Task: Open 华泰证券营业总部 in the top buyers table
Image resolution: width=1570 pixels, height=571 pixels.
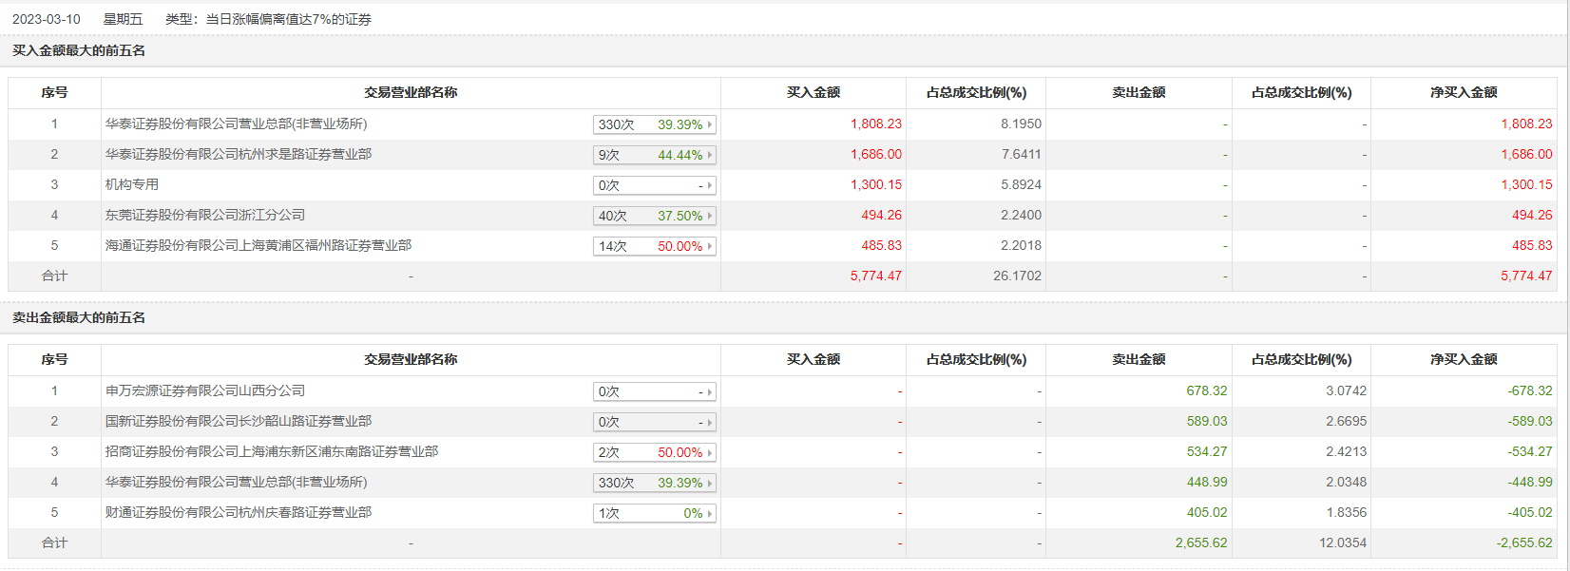Action: click(x=236, y=124)
